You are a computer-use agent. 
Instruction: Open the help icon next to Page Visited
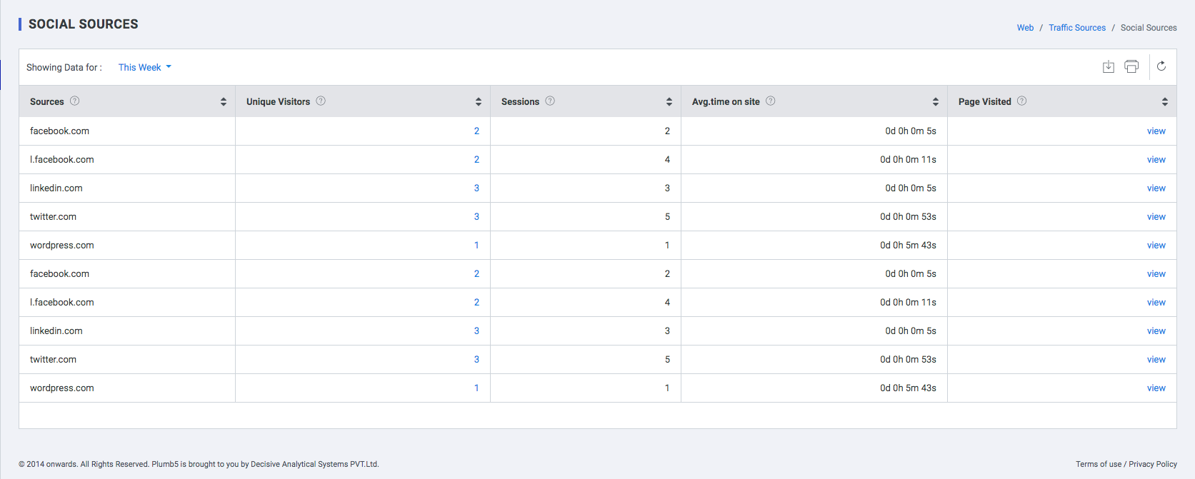pos(1021,101)
